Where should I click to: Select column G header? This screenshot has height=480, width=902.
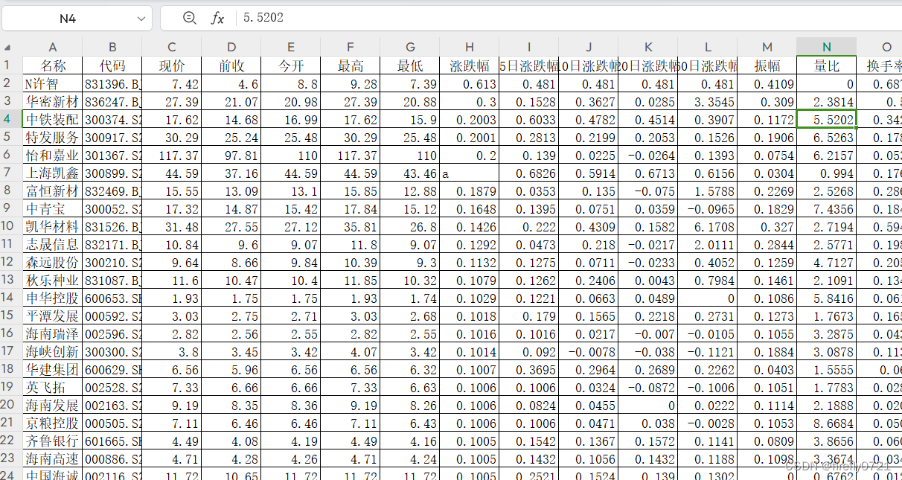410,46
